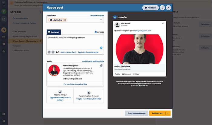Collapse the Stream side panel arrow
The height and width of the screenshot is (125, 212).
coord(40,12)
